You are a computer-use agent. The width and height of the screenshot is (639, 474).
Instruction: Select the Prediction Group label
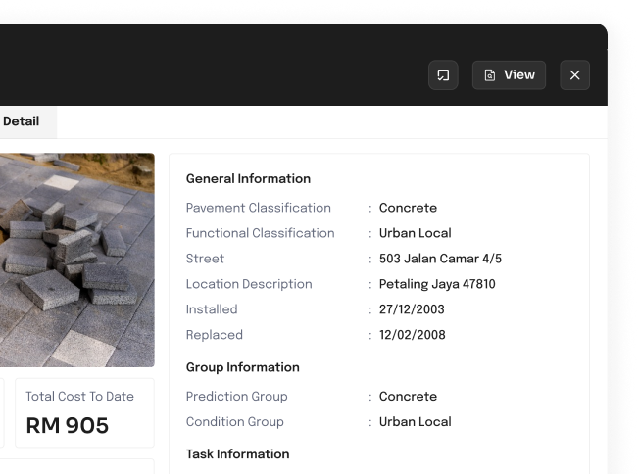click(x=237, y=396)
